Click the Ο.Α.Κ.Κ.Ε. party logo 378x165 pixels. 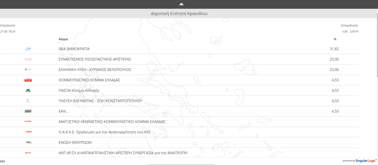[x=28, y=132]
